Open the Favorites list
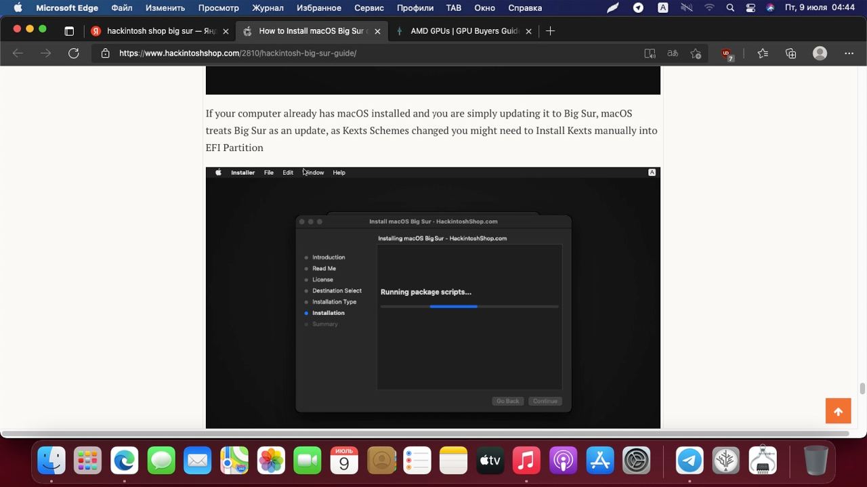This screenshot has width=867, height=487. pyautogui.click(x=763, y=53)
